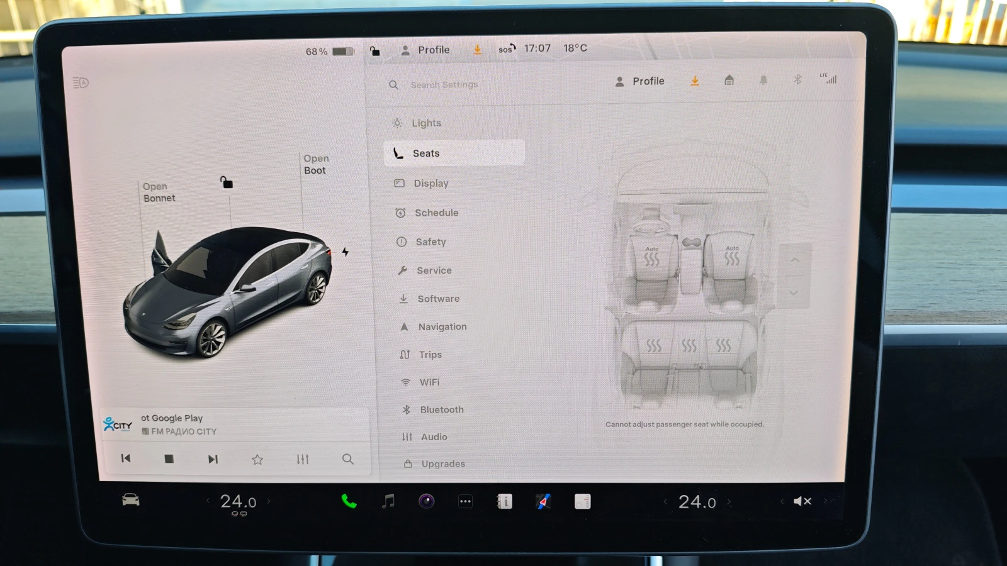Toggle the front passenger seat heater
Viewport: 1007px width, 566px height.
[x=732, y=258]
